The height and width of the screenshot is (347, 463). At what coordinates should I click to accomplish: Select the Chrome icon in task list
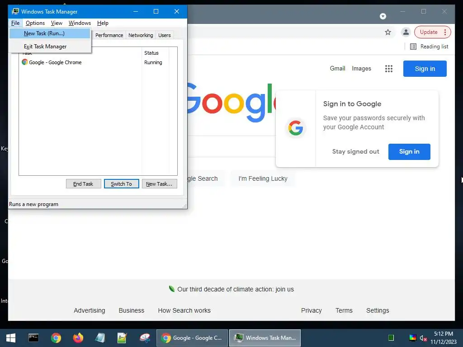click(25, 62)
